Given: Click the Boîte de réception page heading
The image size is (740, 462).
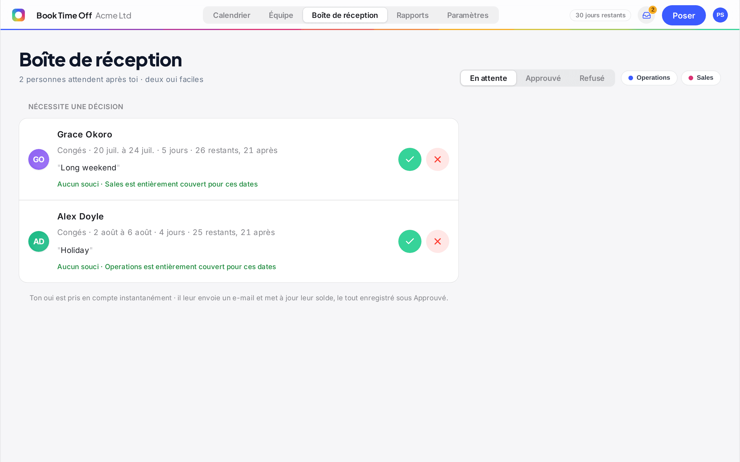Looking at the screenshot, I should pos(101,59).
